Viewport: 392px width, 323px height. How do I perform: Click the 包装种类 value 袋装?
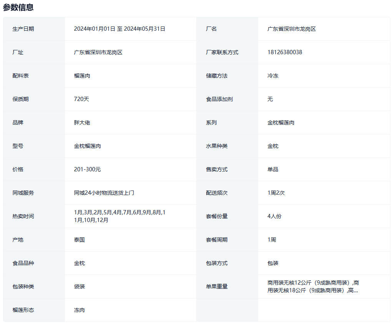79,287
